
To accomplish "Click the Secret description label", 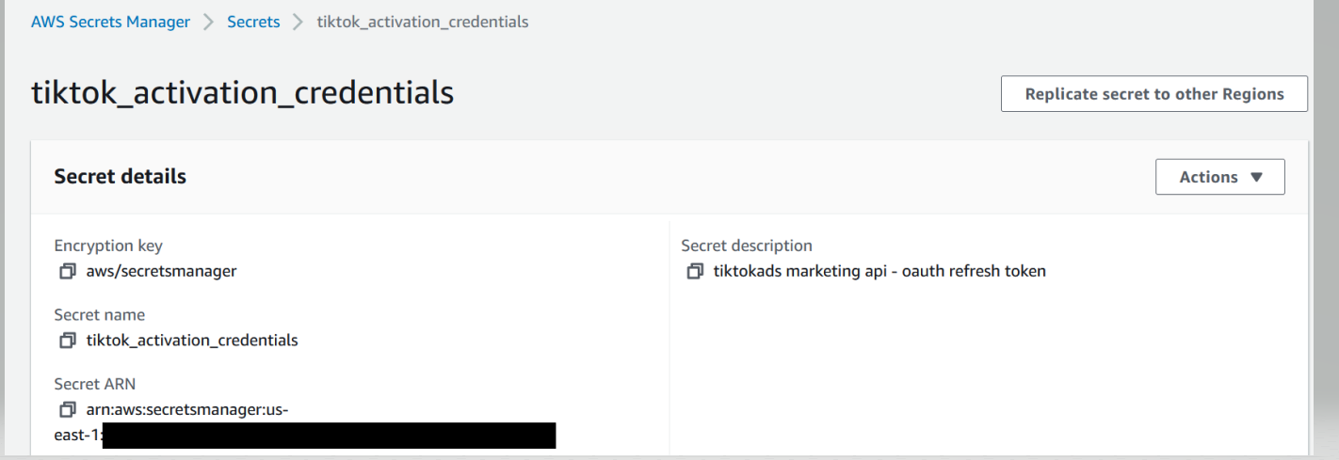I will [x=747, y=246].
